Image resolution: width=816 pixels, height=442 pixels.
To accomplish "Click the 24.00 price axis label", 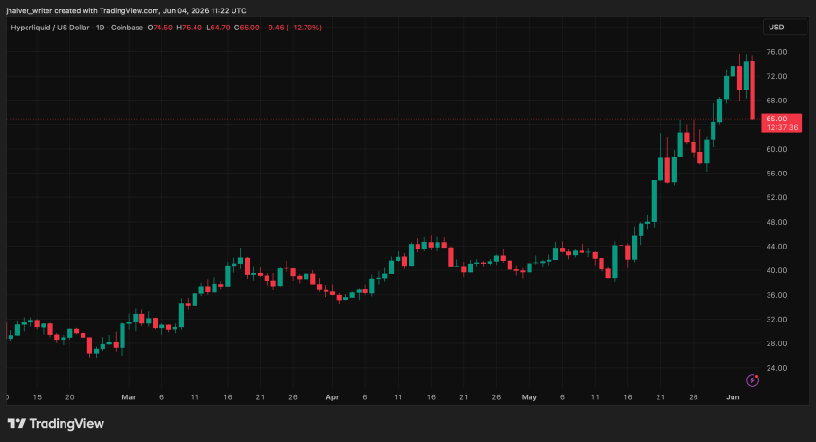I will click(x=776, y=368).
